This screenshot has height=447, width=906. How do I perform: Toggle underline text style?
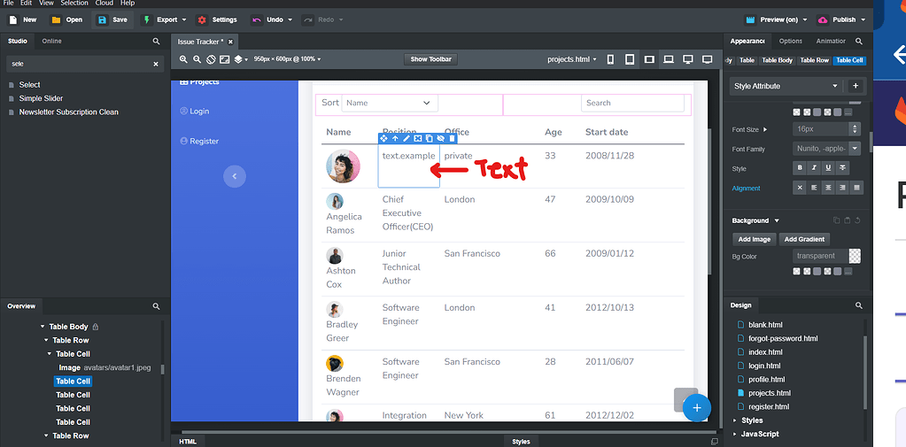[x=828, y=167]
